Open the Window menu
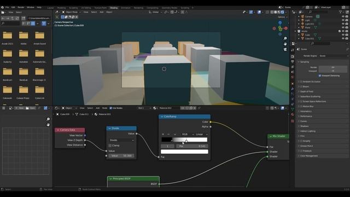Image resolution: width=350 pixels, height=197 pixels. 31,7
